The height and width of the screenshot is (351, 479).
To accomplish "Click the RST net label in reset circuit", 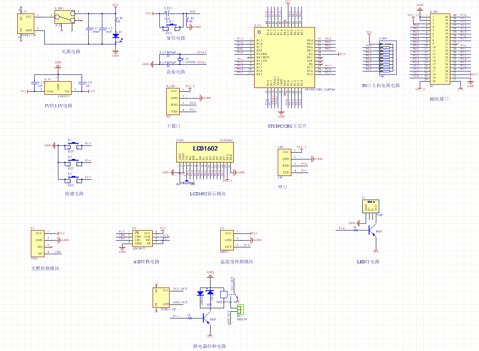I will point(193,12).
